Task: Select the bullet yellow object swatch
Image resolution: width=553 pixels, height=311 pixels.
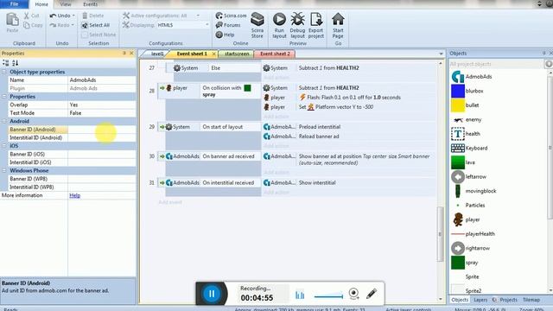Action: click(458, 105)
